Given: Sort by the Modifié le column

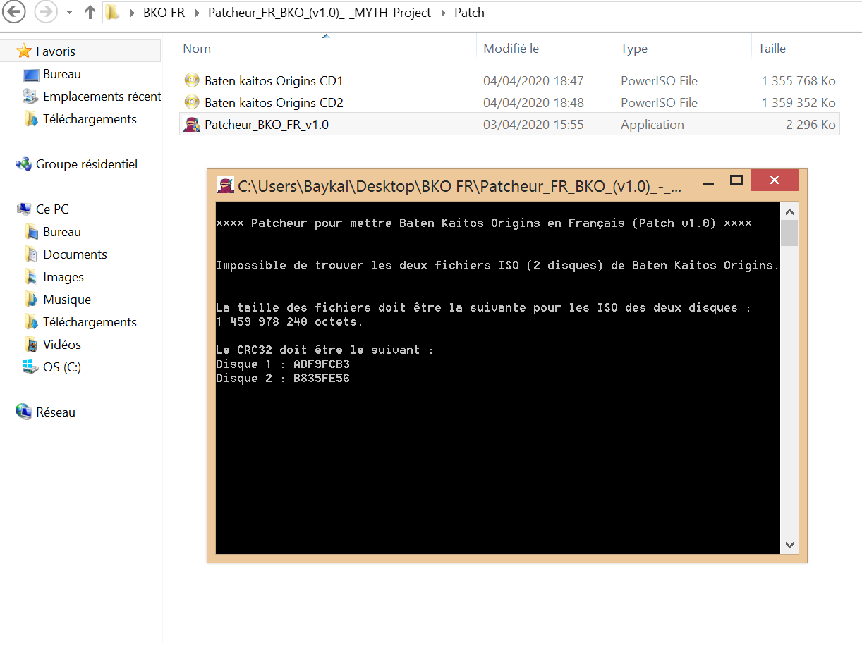Looking at the screenshot, I should point(511,49).
